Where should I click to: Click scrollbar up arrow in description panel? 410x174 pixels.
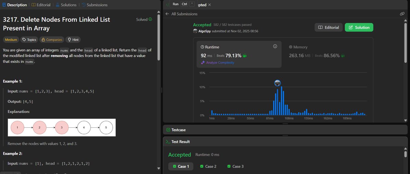pos(158,12)
